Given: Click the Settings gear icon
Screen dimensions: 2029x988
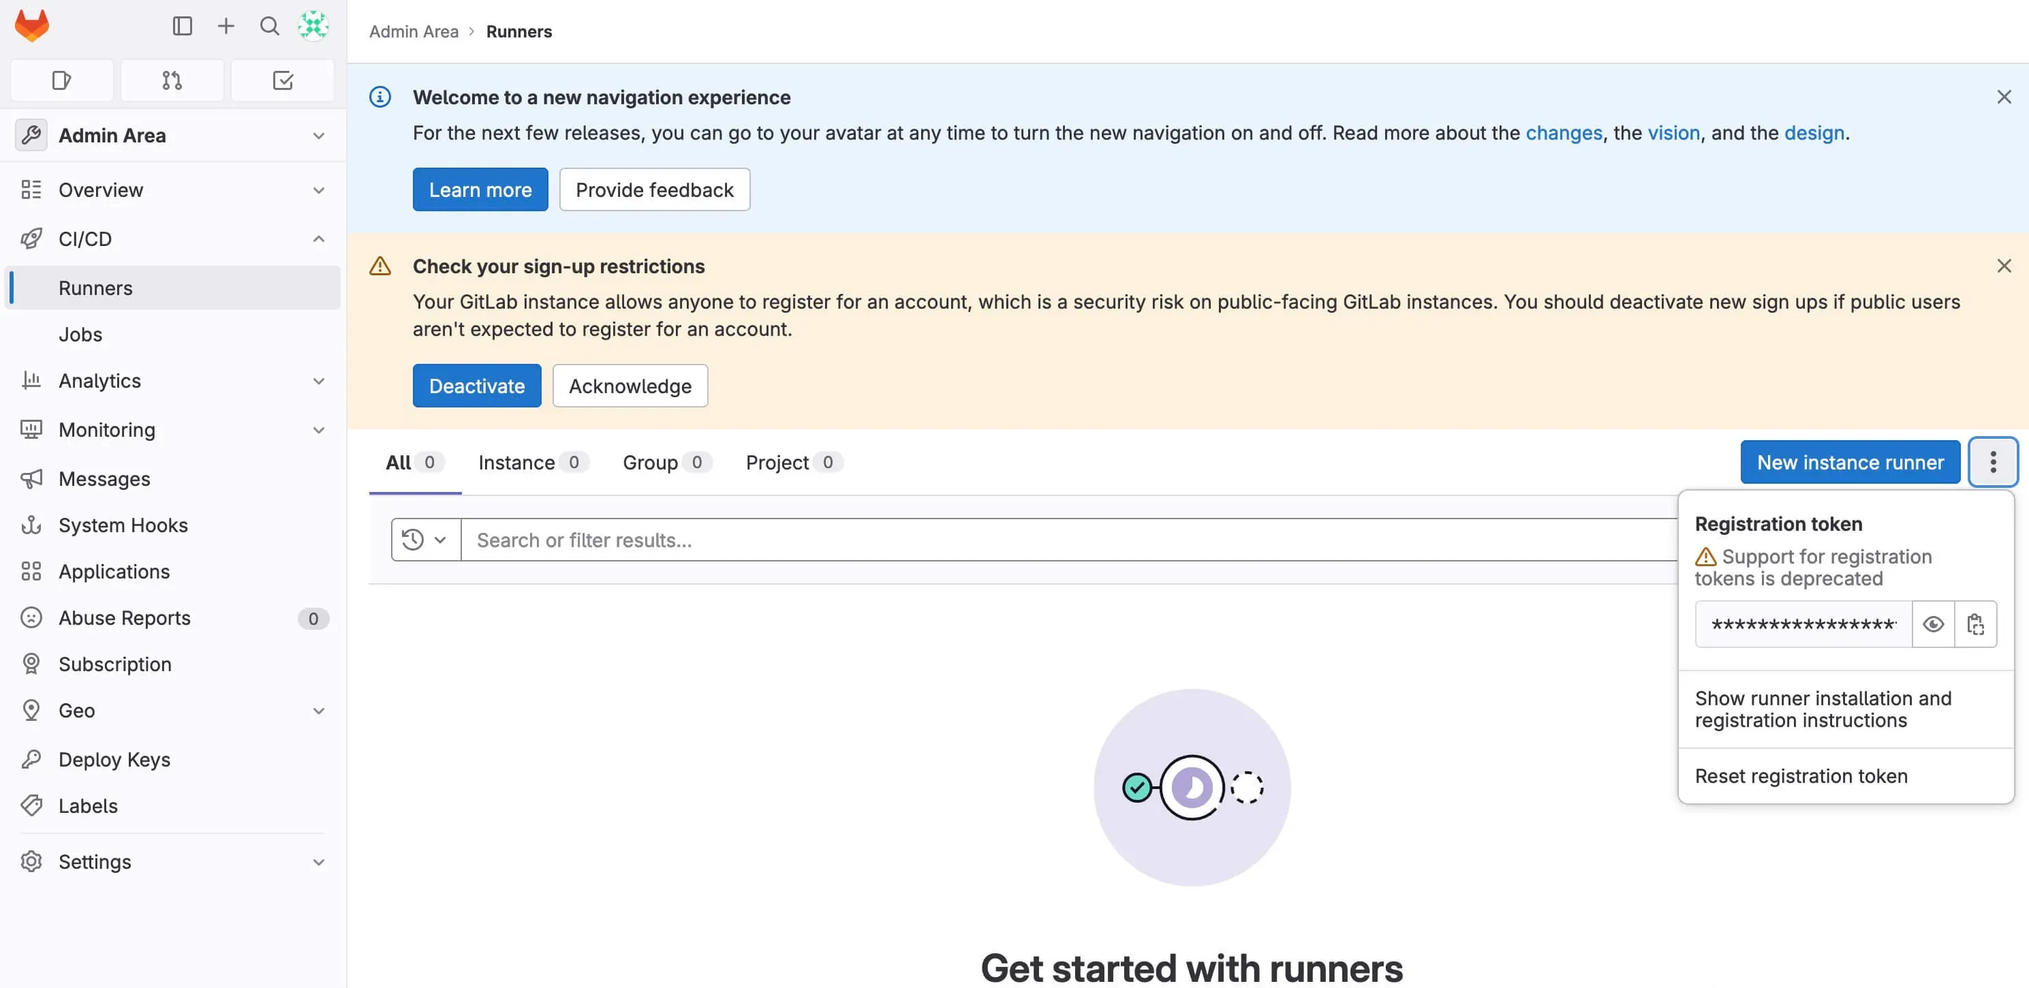Looking at the screenshot, I should click(x=31, y=862).
